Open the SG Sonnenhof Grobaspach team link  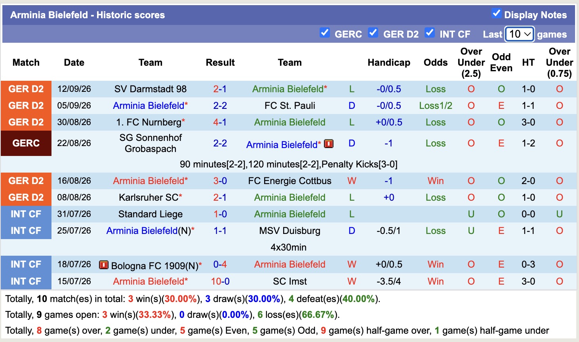pyautogui.click(x=150, y=143)
